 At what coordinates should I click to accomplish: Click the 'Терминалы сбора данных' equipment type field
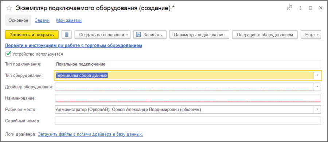click(184, 75)
